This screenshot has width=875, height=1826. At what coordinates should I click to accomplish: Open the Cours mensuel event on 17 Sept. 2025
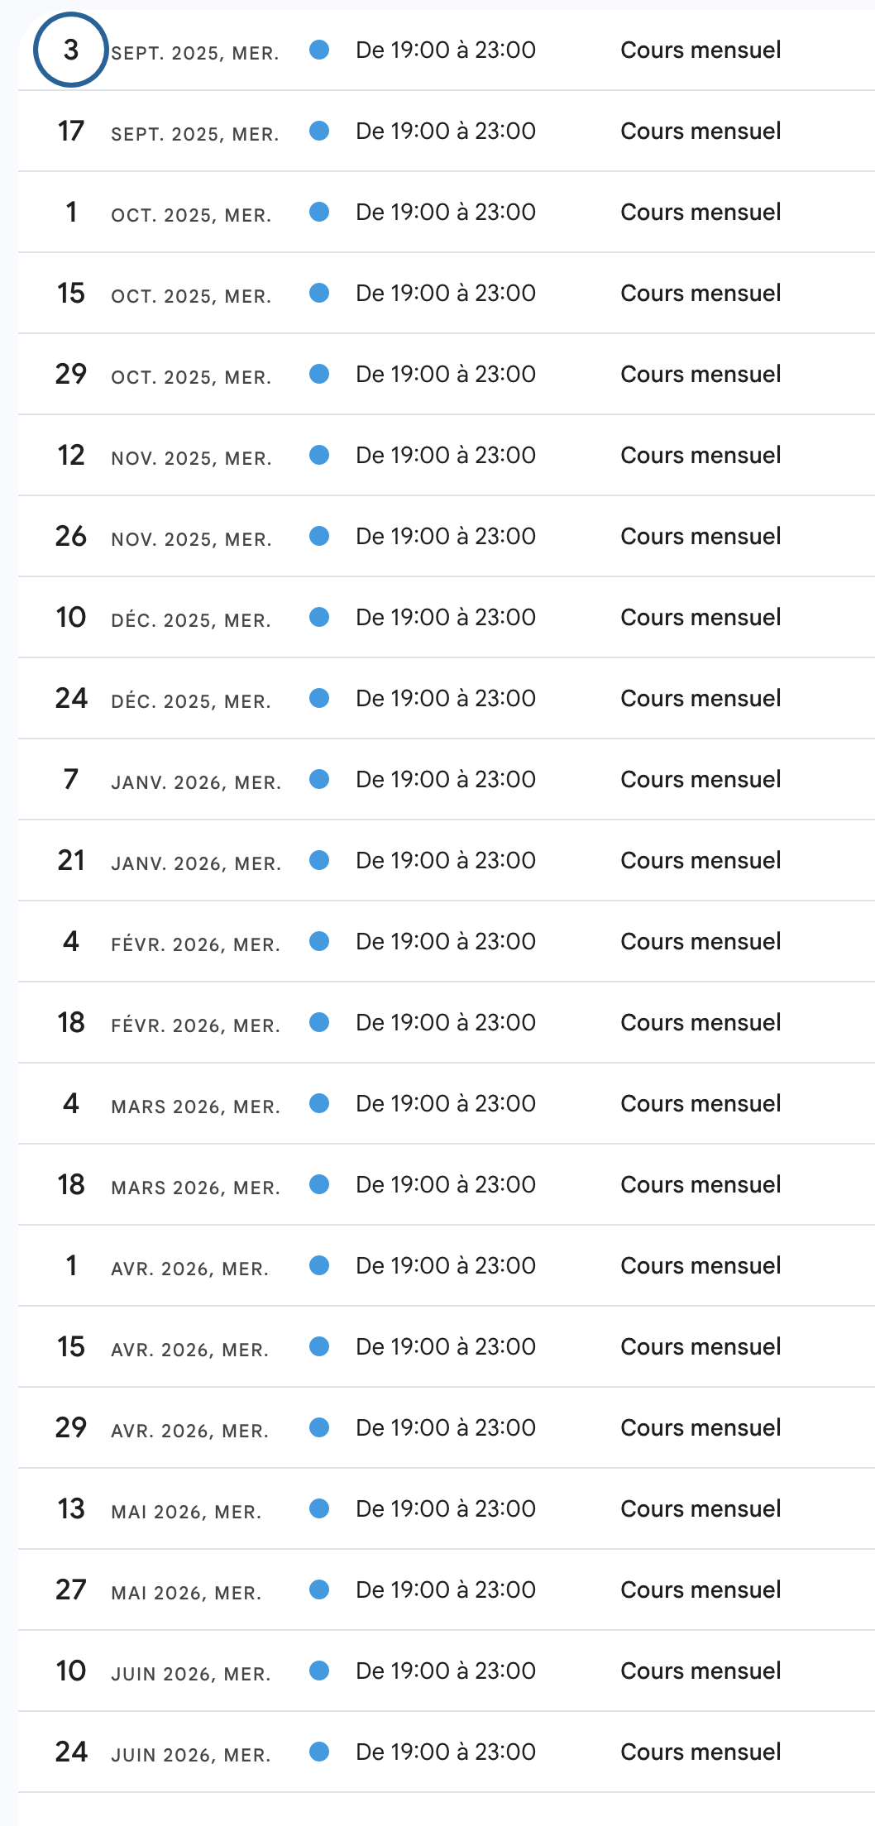700,131
